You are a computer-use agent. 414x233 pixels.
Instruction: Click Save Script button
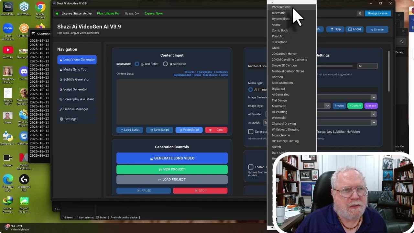click(x=159, y=130)
